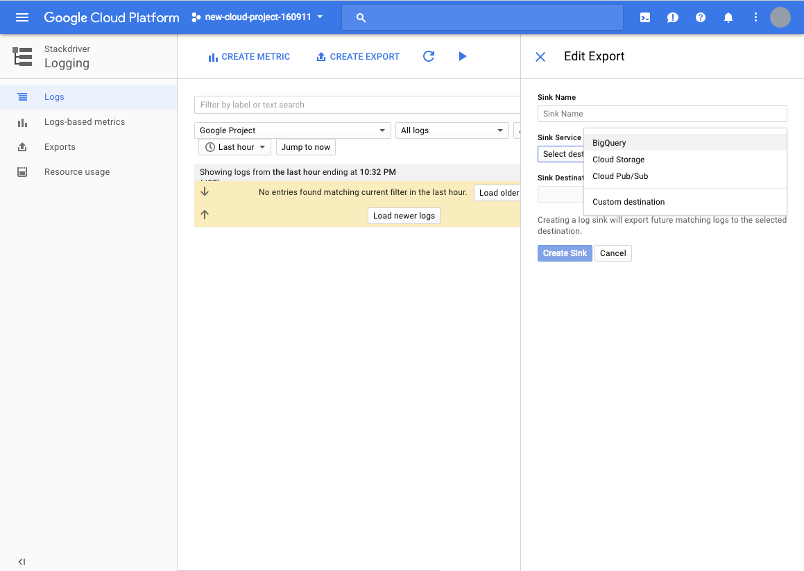Choose Cloud Pub/Sub from sink service list
804x571 pixels.
point(685,176)
